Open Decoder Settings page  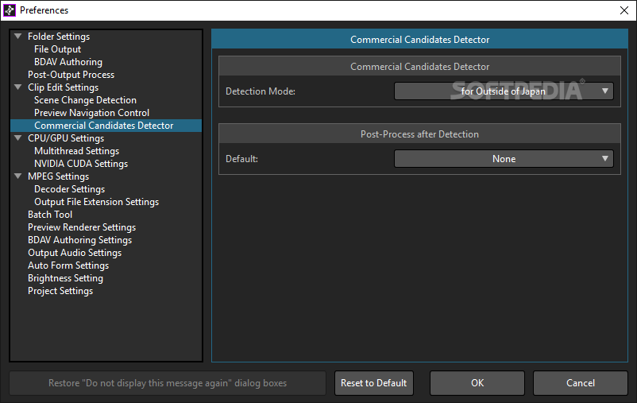(69, 189)
